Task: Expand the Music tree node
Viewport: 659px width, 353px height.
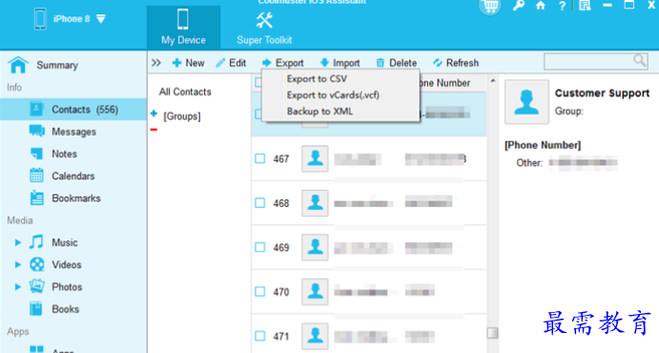Action: [18, 242]
